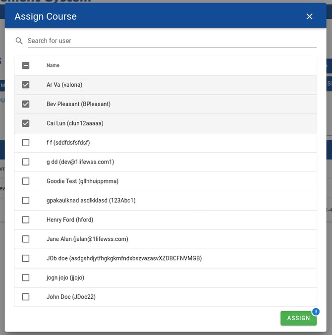
Task: Click the selected count badge showing 3
Action: 316,312
